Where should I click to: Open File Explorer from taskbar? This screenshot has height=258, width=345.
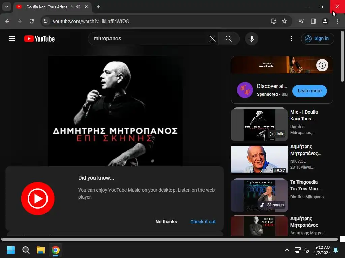click(41, 250)
